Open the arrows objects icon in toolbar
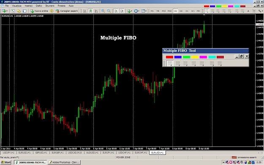The image size is (264, 165). tap(260, 11)
